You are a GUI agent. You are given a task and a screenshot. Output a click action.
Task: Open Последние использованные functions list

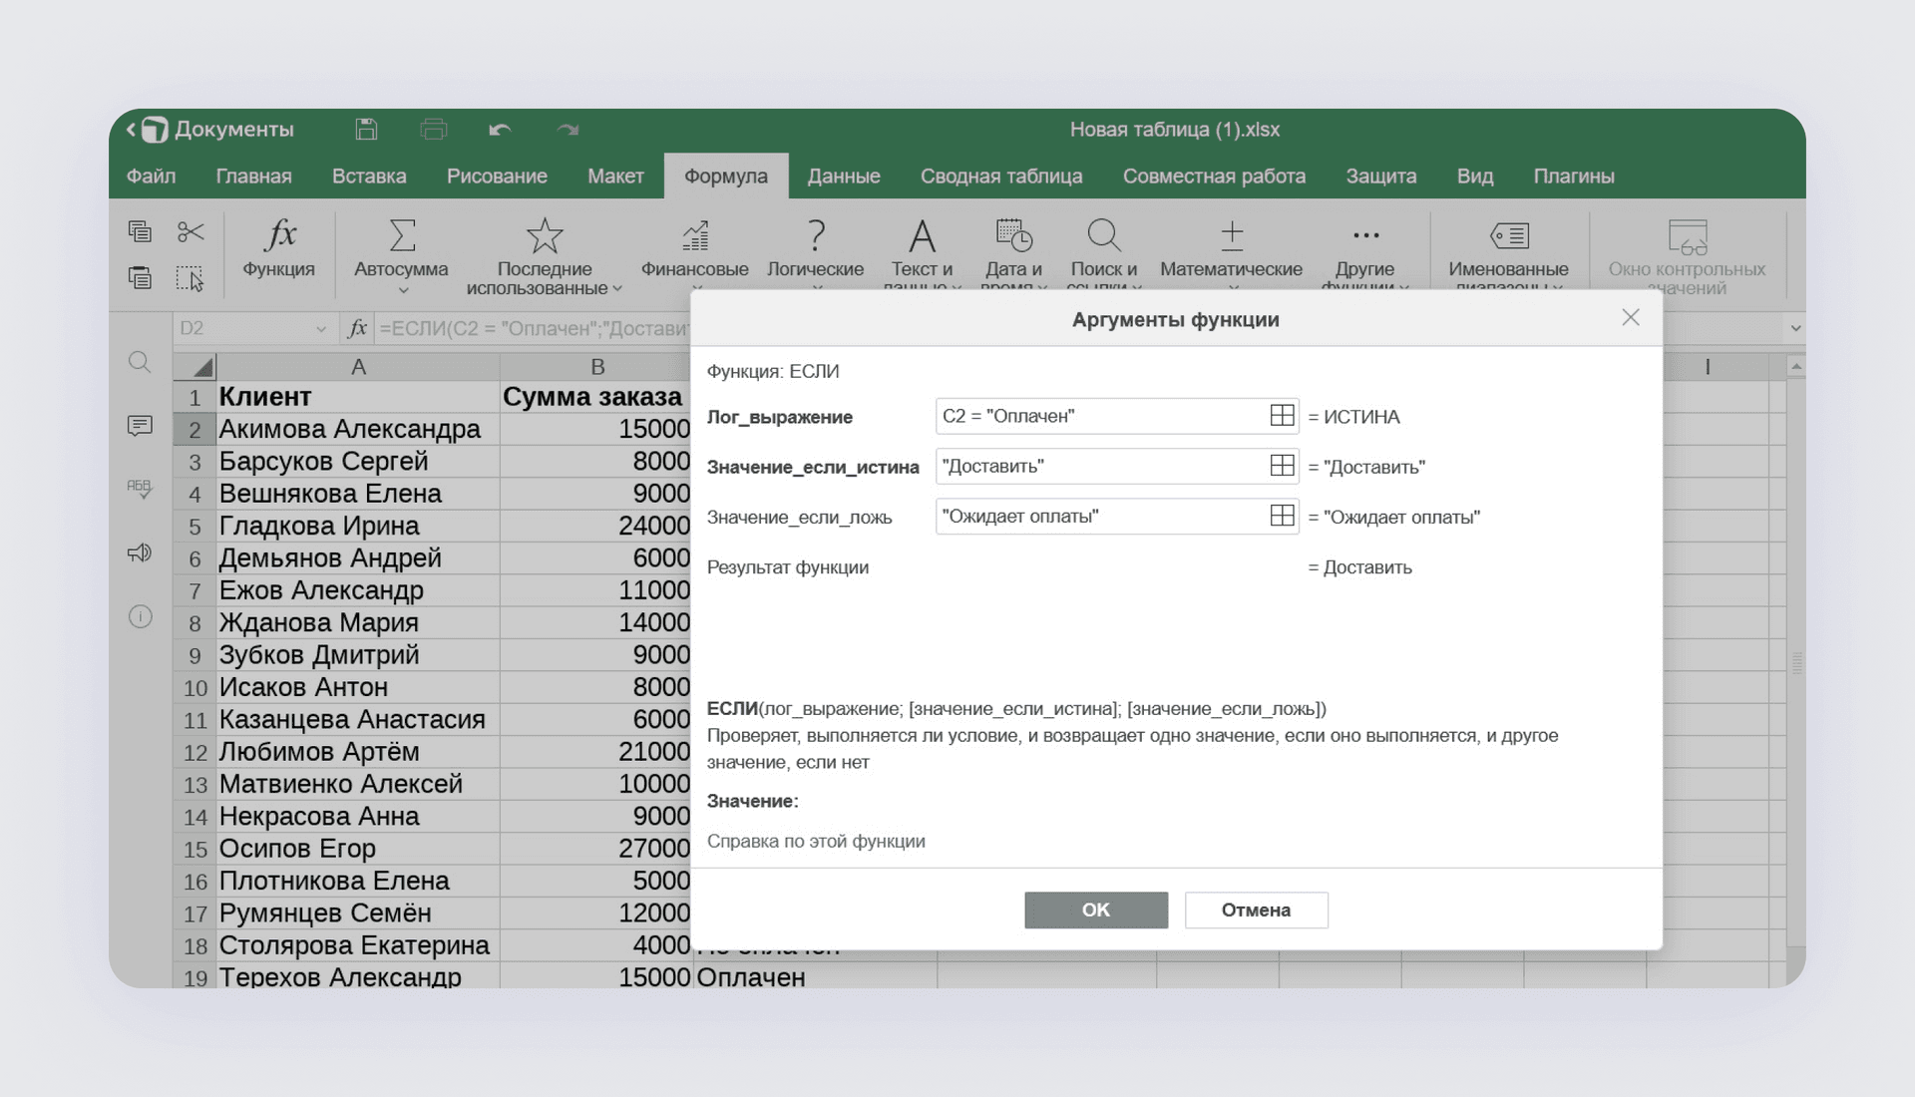(545, 256)
